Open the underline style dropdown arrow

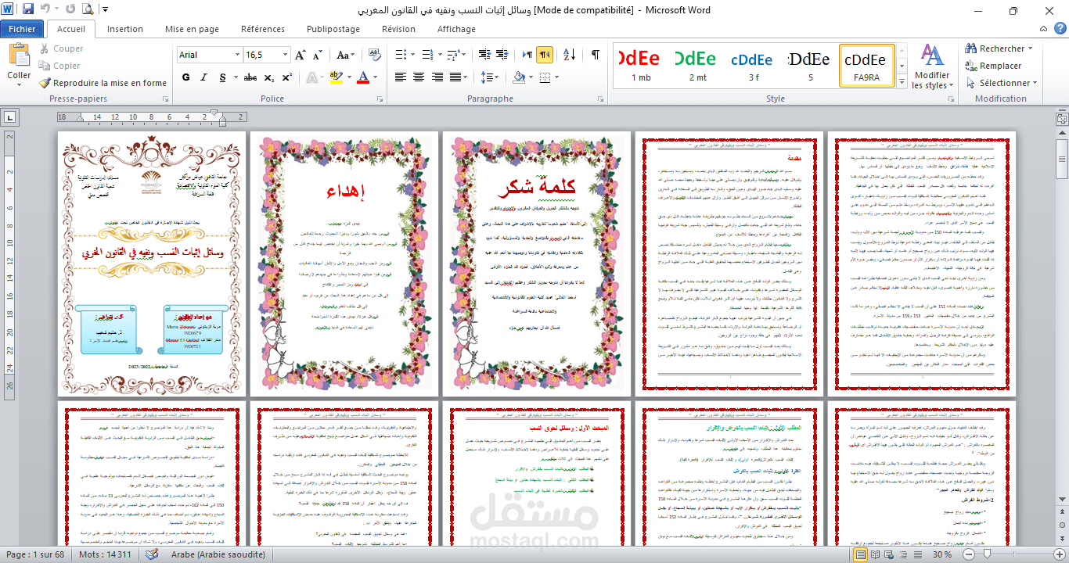pos(236,77)
